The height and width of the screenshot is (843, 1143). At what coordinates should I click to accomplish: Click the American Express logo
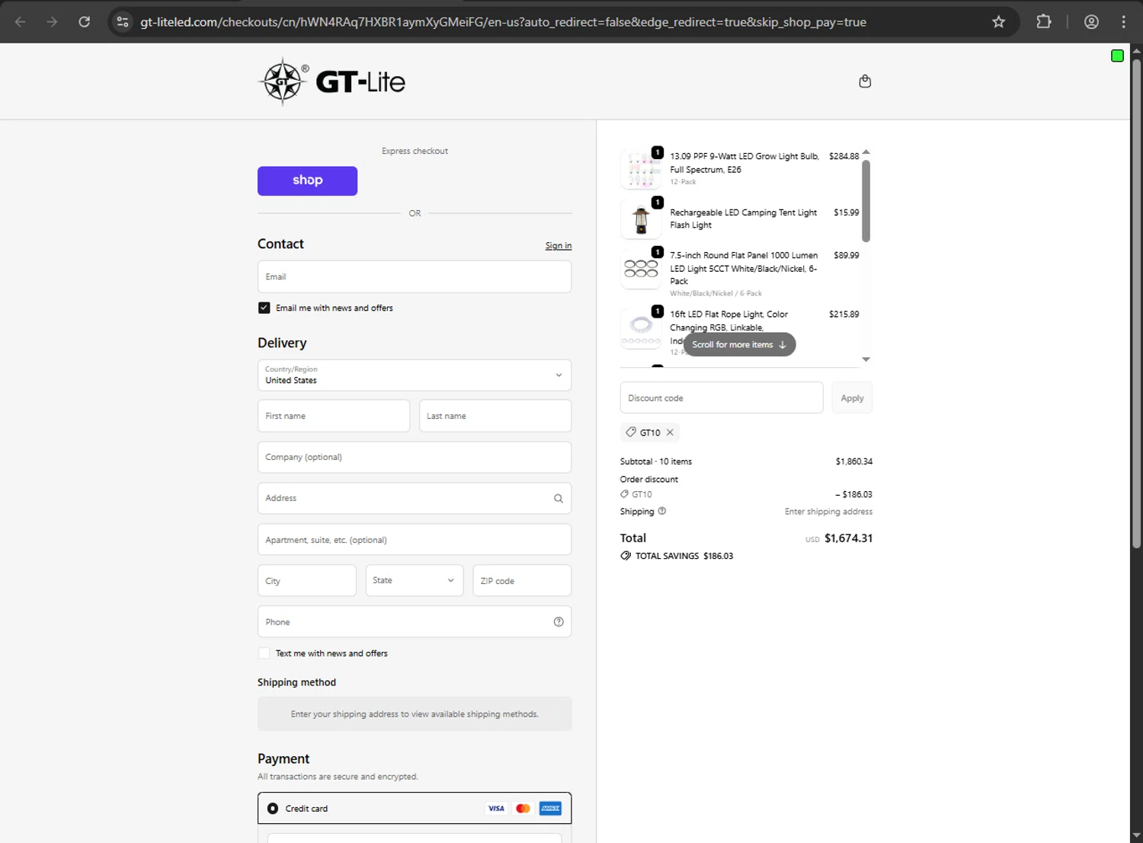tap(550, 809)
